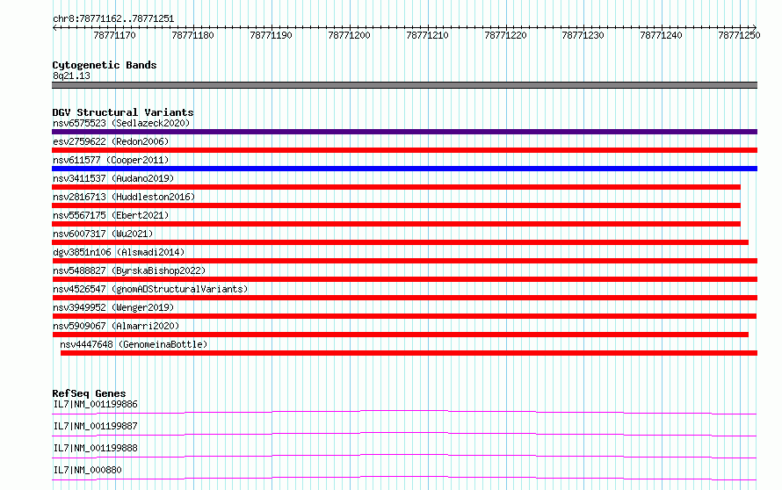Select the Cytogenetic Bands track heading
The width and height of the screenshot is (782, 490).
[x=105, y=65]
